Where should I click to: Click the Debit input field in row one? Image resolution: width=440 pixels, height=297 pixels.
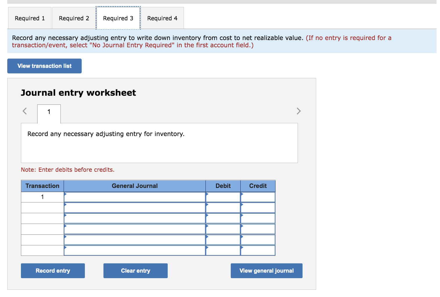tap(223, 197)
